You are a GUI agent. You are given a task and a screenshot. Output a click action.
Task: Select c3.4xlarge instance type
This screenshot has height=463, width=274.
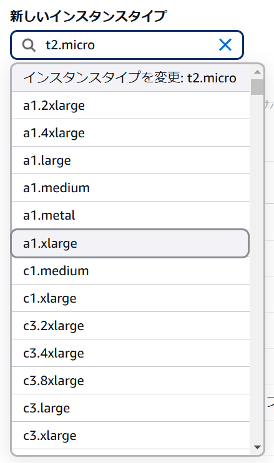coord(130,353)
